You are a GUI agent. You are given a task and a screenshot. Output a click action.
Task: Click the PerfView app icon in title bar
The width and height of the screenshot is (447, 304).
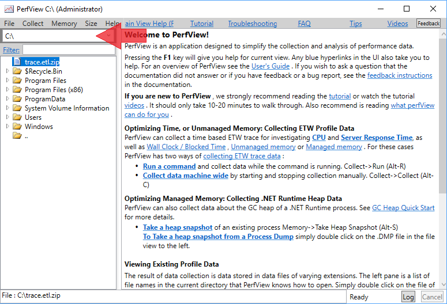coord(9,9)
